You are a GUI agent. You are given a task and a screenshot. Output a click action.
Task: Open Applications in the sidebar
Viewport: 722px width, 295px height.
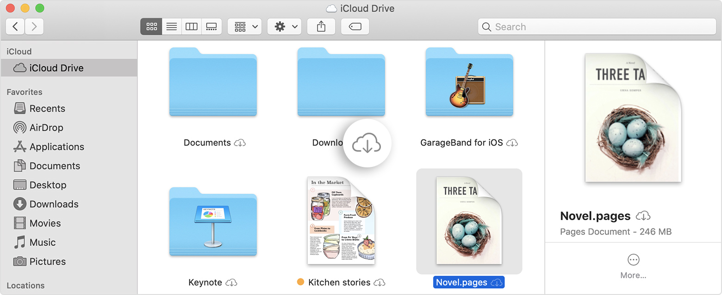[56, 147]
